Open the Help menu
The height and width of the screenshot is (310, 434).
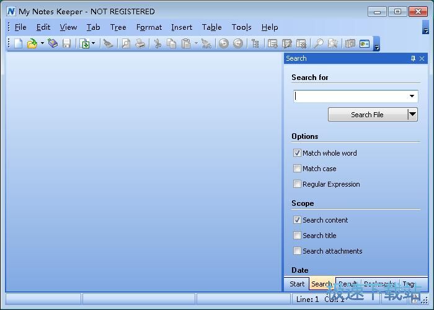pos(270,27)
